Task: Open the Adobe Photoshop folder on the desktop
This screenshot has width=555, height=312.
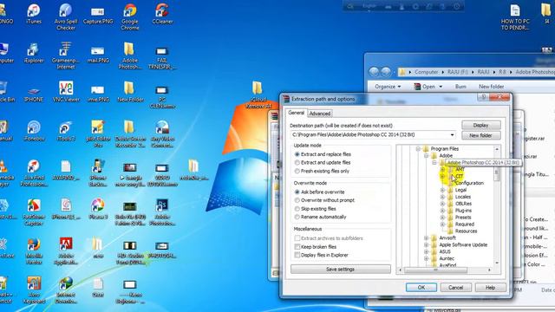Action: 130,55
